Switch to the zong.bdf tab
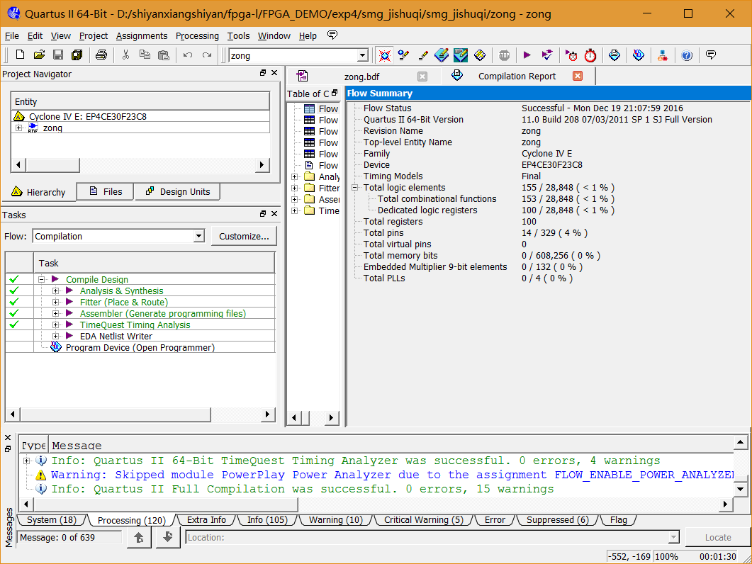752x564 pixels. tap(362, 77)
